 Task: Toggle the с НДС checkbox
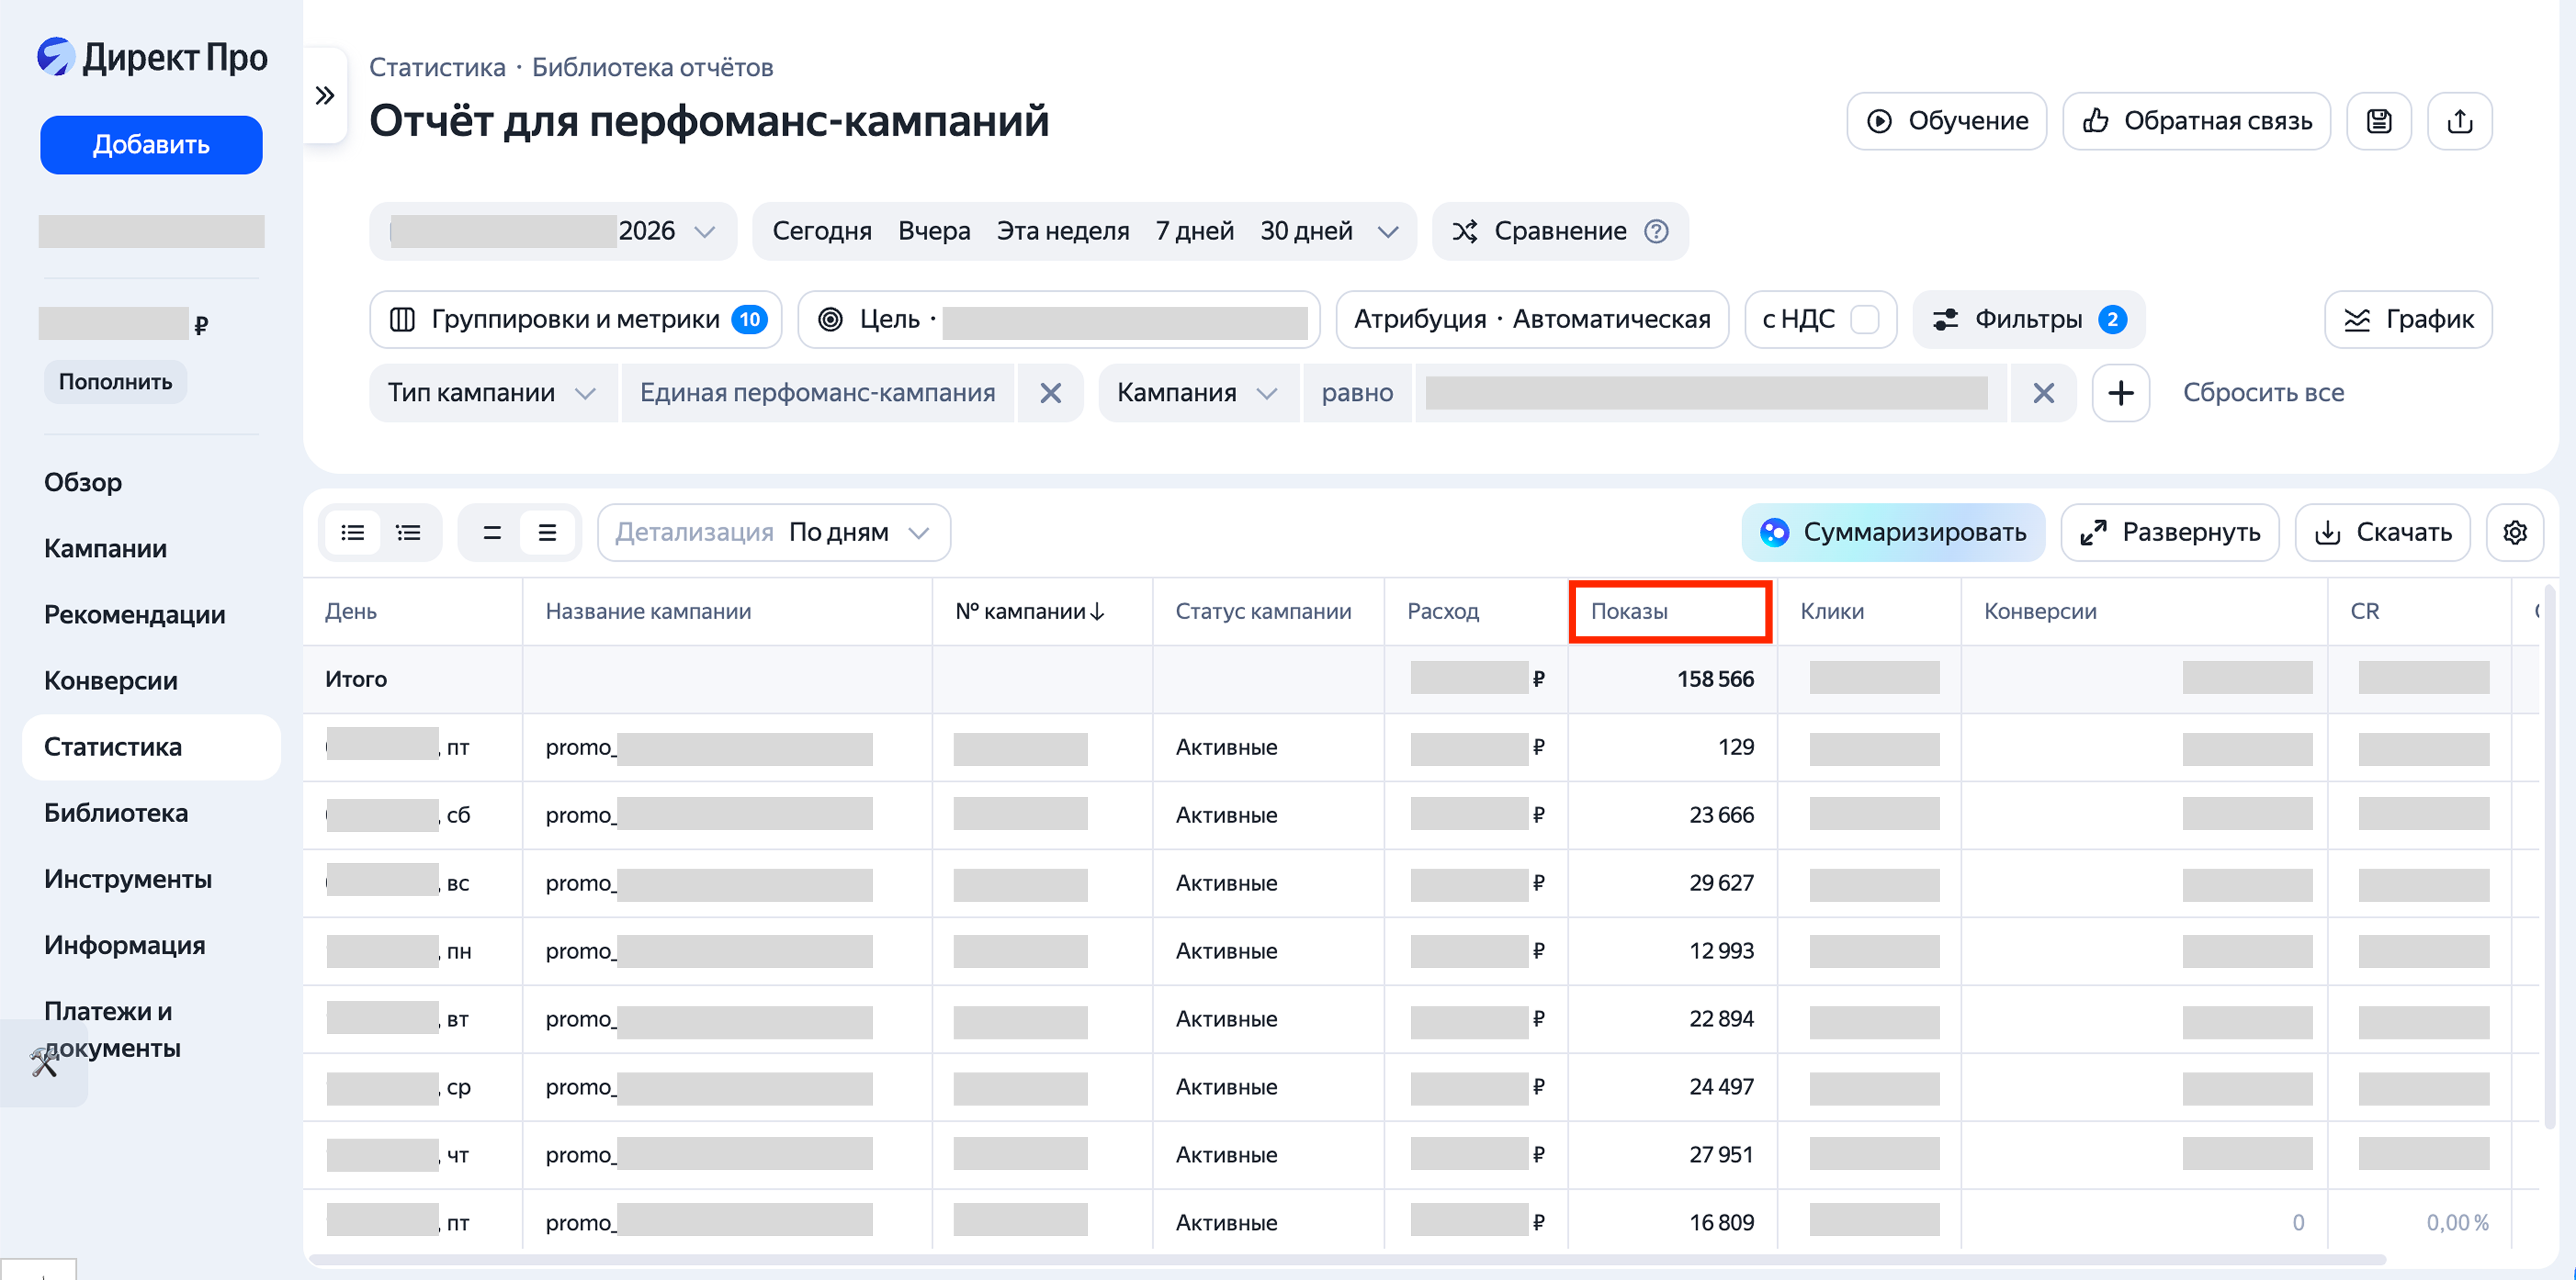pos(1864,320)
